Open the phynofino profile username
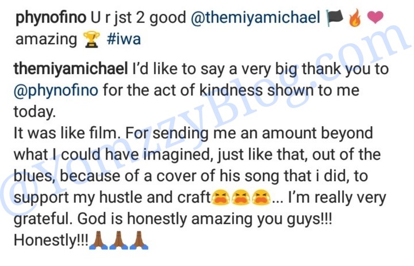Viewport: 414px width, 266px height. click(x=51, y=17)
